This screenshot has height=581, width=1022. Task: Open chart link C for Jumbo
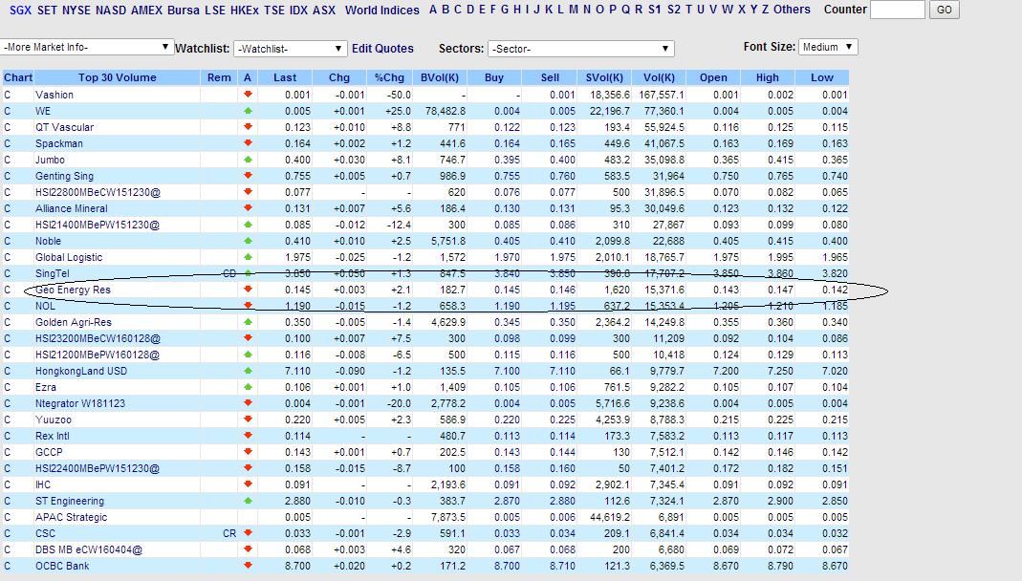pos(7,160)
